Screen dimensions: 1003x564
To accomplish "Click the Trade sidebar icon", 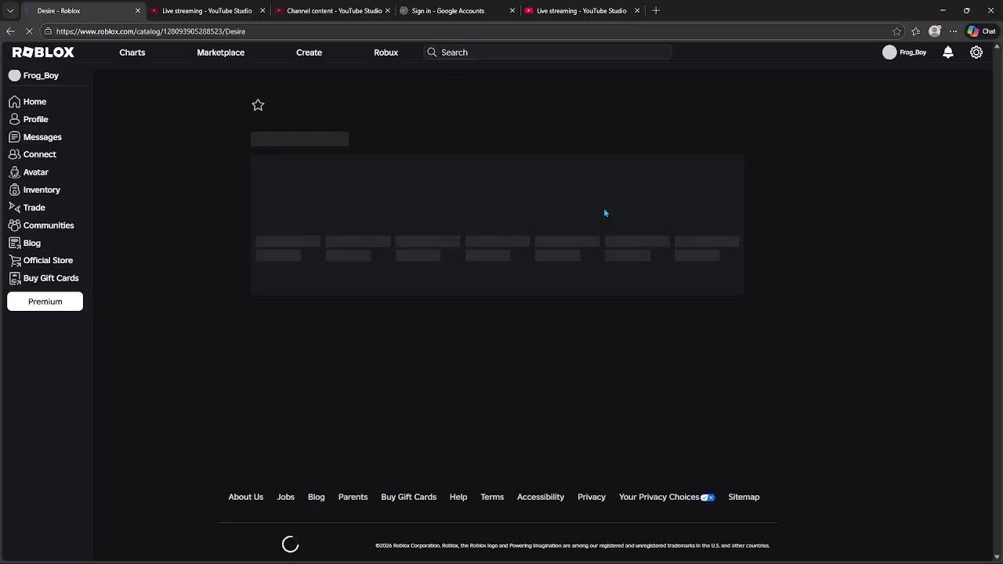I will (x=14, y=208).
